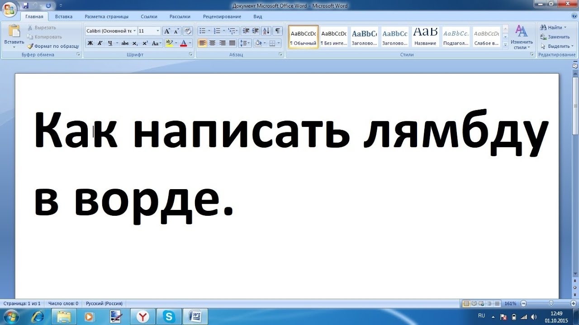Image resolution: width=579 pixels, height=325 pixels.
Task: Click Русский (Россия) language in status bar
Action: pyautogui.click(x=104, y=303)
